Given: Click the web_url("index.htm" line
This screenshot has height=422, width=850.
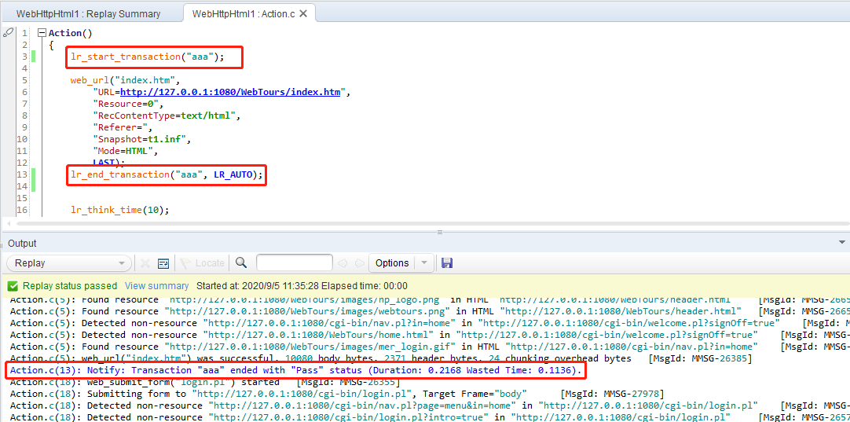Looking at the screenshot, I should click(x=125, y=80).
